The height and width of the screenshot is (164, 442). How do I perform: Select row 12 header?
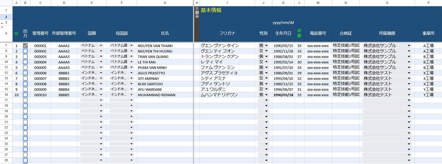click(x=6, y=73)
